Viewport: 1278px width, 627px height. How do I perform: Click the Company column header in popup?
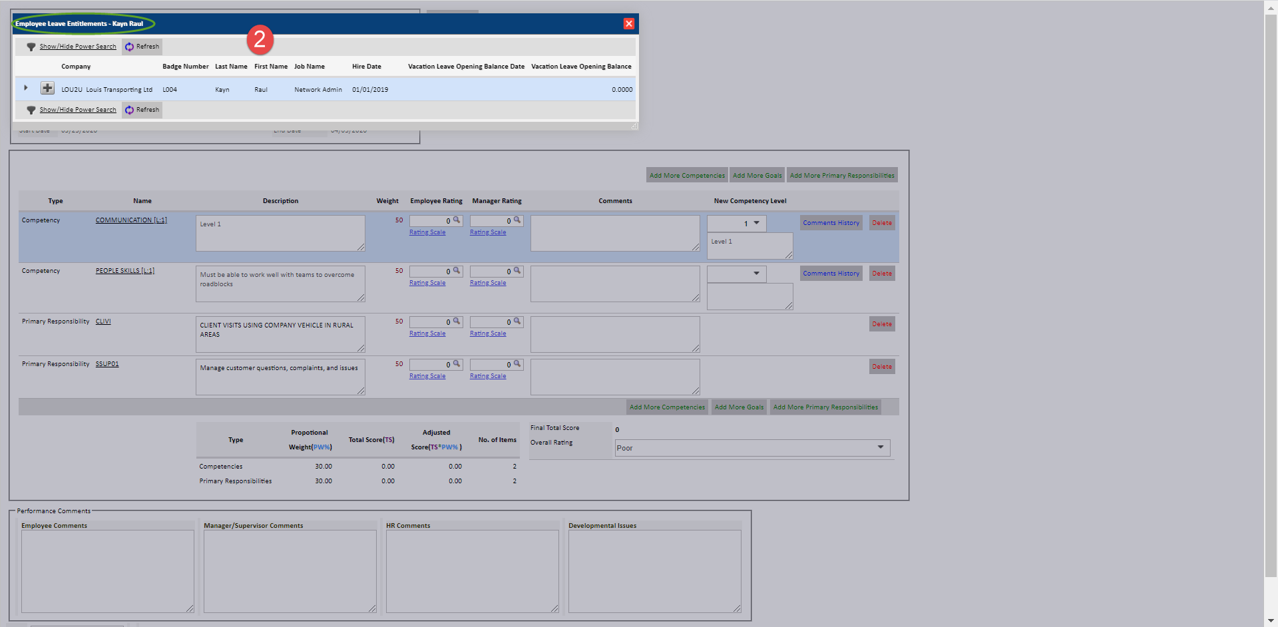[76, 67]
